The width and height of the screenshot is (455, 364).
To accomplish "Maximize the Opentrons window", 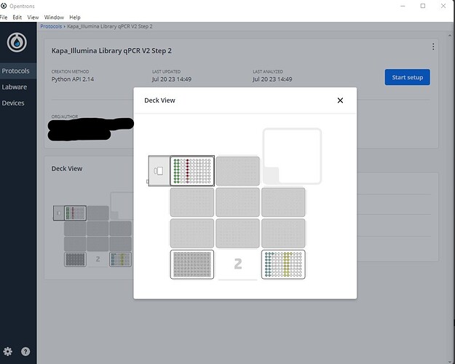I will click(423, 6).
